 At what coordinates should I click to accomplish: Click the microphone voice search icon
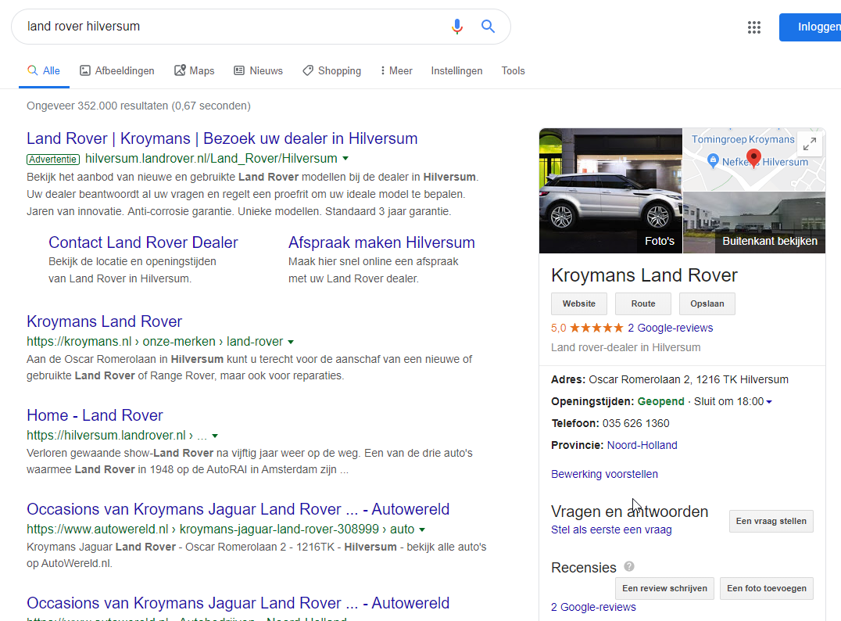coord(457,27)
